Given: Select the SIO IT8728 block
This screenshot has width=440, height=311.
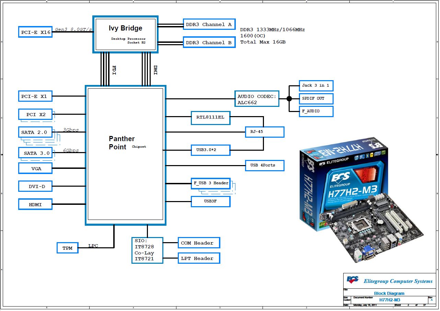Looking at the screenshot, I should tap(147, 250).
